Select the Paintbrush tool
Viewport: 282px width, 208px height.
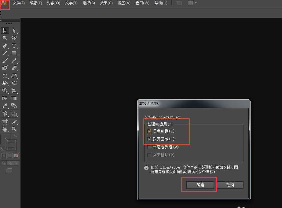[x=5, y=60]
